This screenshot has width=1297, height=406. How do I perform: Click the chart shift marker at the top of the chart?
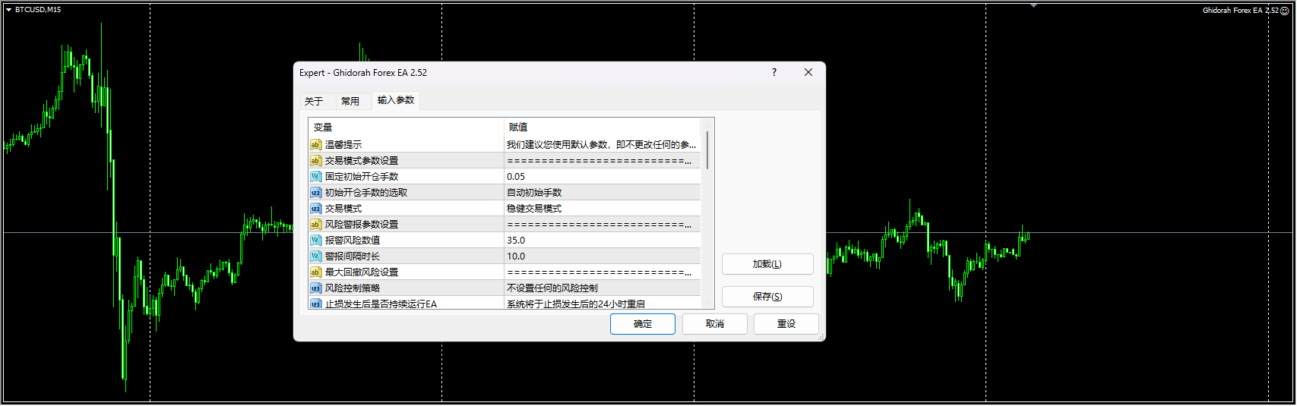click(1033, 5)
